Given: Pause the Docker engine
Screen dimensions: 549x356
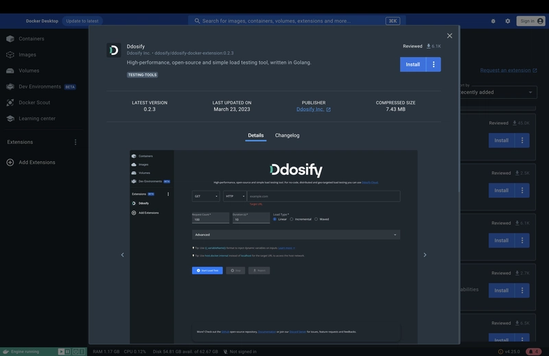Looking at the screenshot, I should click(67, 351).
